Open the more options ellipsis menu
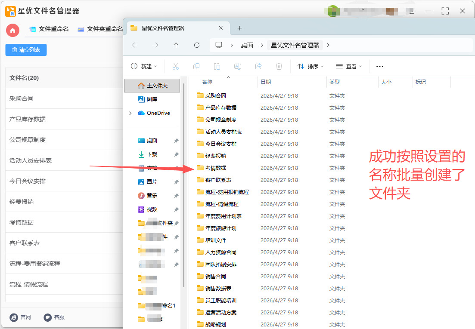This screenshot has height=329, width=475. [x=379, y=67]
